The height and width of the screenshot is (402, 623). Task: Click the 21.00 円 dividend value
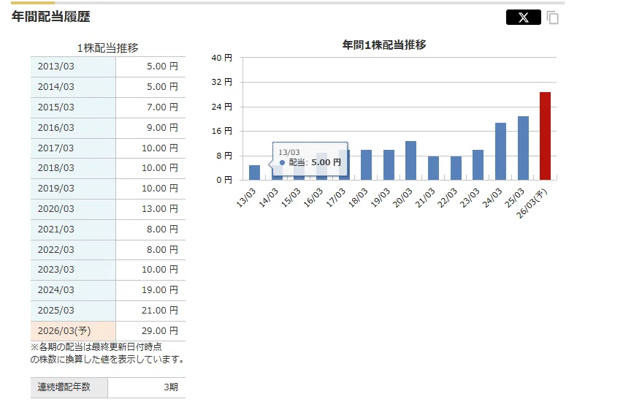click(160, 311)
